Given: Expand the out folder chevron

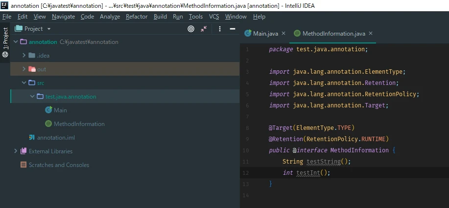Looking at the screenshot, I should [x=24, y=69].
